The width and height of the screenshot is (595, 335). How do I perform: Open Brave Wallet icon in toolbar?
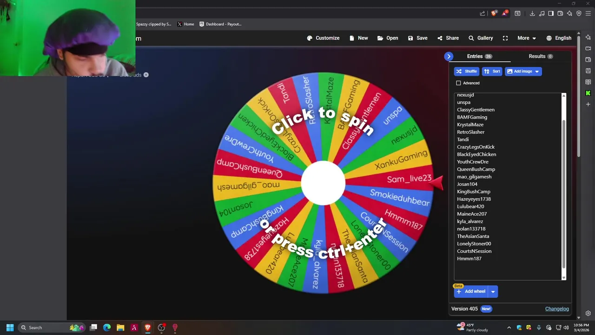(560, 13)
